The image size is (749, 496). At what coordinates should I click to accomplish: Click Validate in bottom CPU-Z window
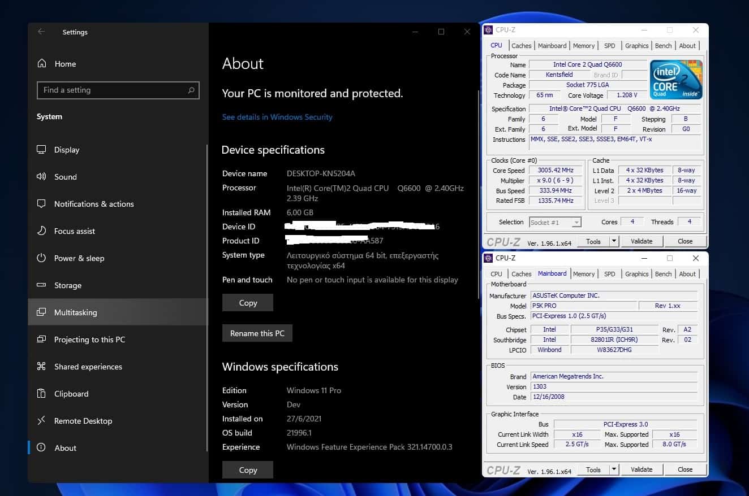tap(642, 469)
